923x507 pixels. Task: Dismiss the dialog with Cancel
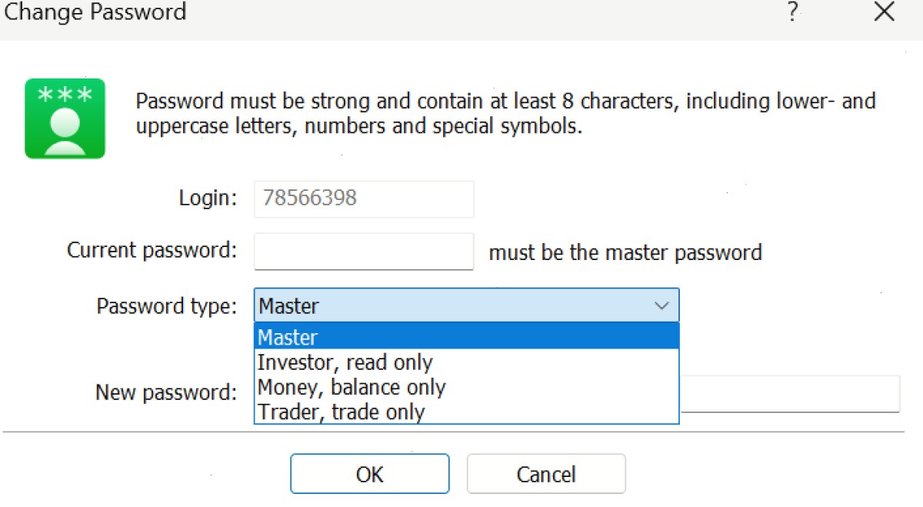click(x=546, y=474)
